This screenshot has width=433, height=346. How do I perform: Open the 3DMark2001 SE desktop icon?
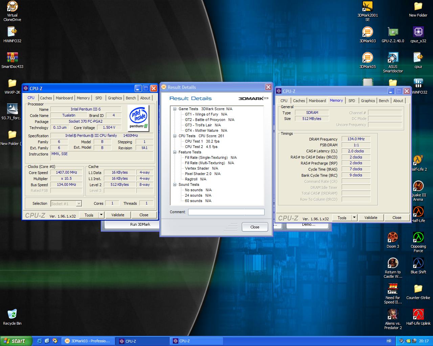click(x=367, y=7)
